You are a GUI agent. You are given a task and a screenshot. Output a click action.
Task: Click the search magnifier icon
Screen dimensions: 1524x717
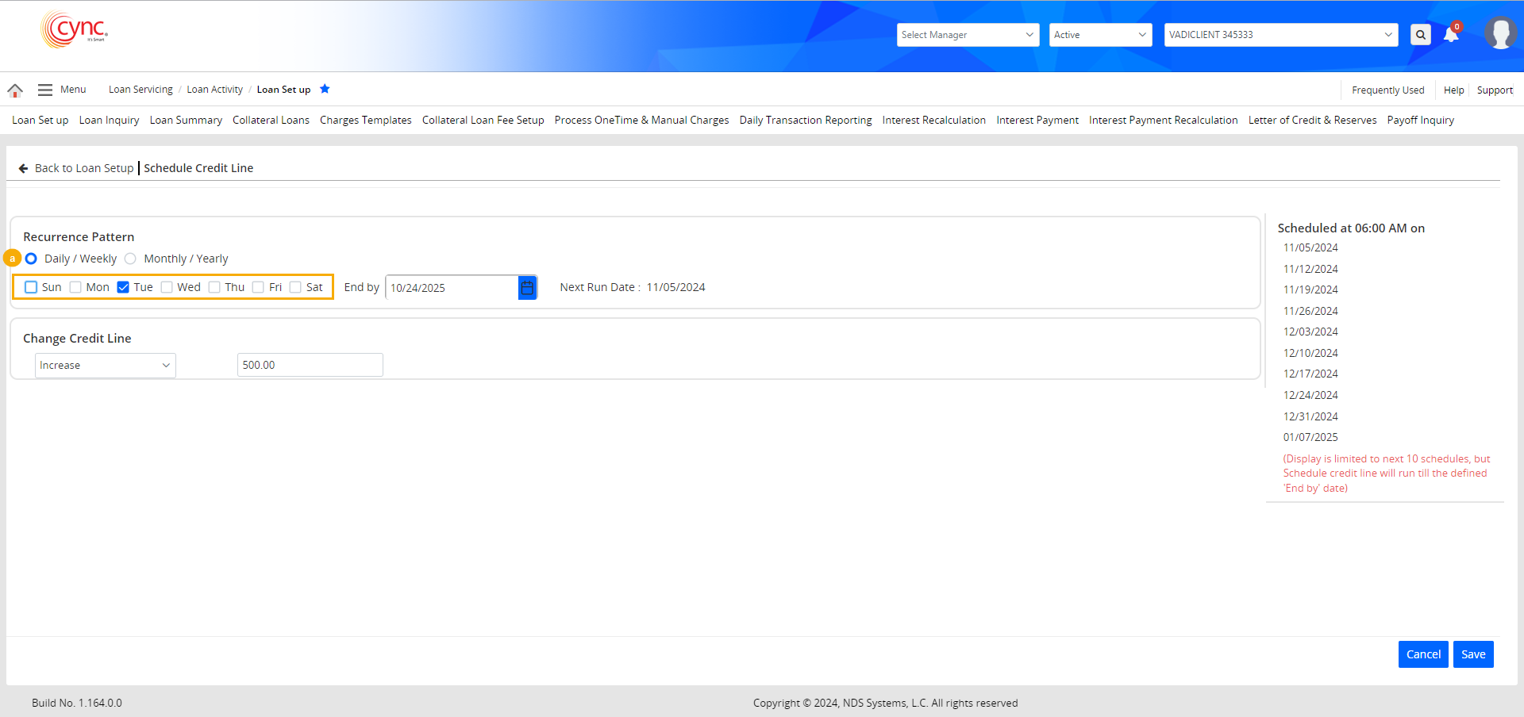click(x=1421, y=35)
